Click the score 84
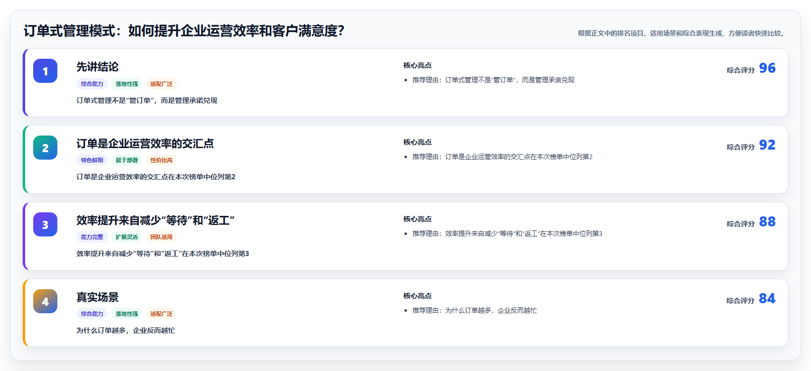This screenshot has width=811, height=371. click(x=767, y=298)
